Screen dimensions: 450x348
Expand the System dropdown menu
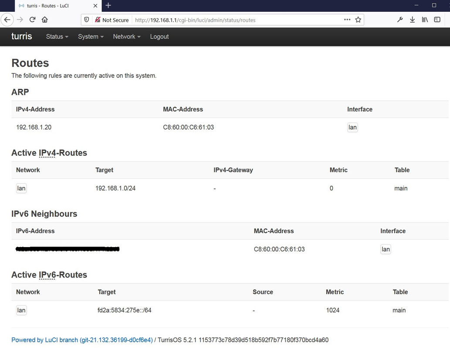91,37
